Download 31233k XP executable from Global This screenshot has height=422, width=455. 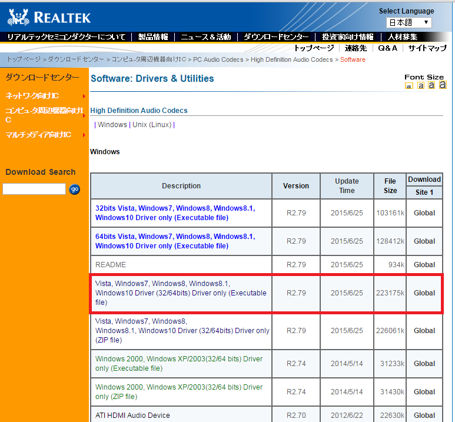point(424,363)
